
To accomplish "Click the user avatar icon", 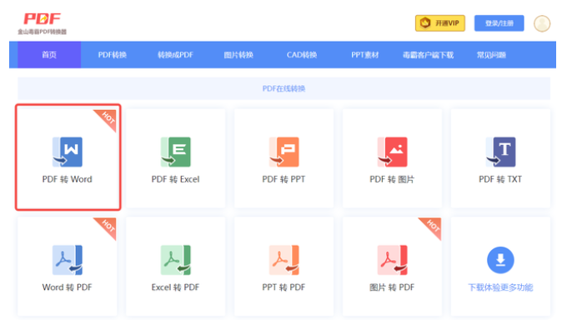I will (542, 23).
